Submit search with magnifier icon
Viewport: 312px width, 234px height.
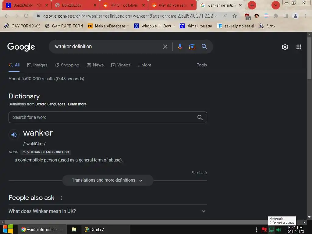pyautogui.click(x=204, y=47)
